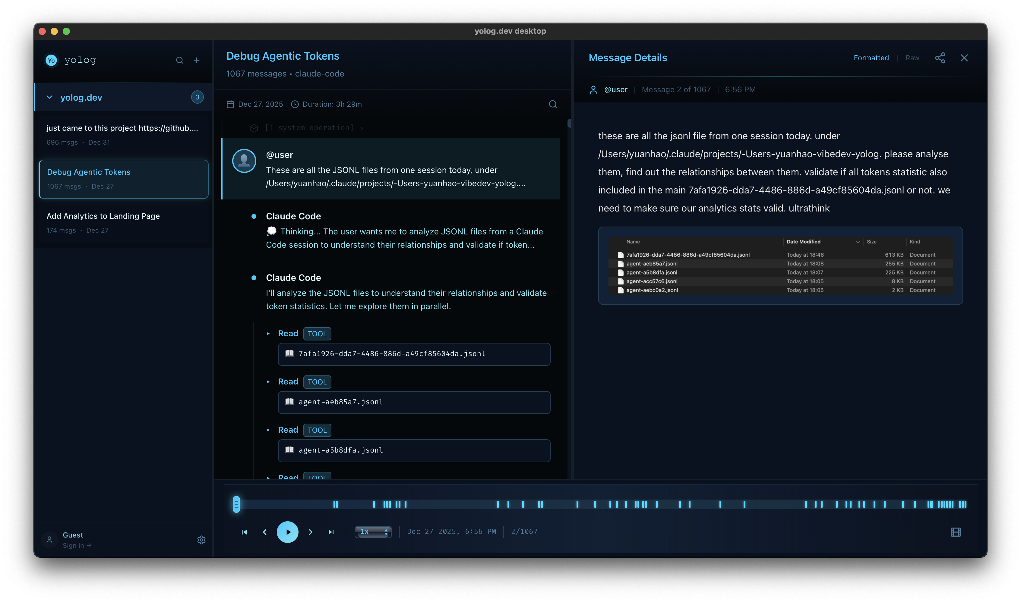
Task: Click the share icon in Message Details
Action: point(940,58)
